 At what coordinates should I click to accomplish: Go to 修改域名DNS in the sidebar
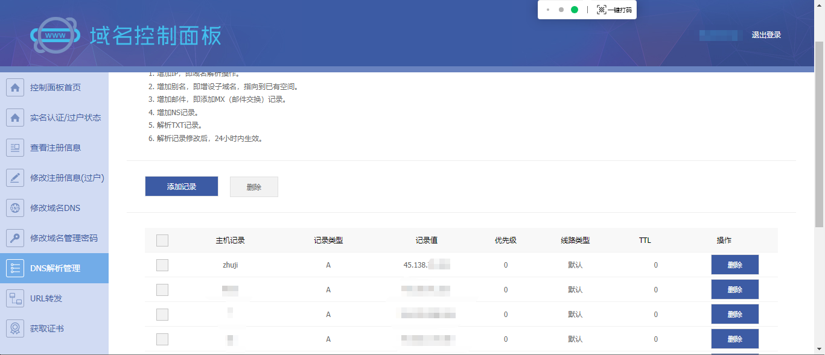pos(55,208)
